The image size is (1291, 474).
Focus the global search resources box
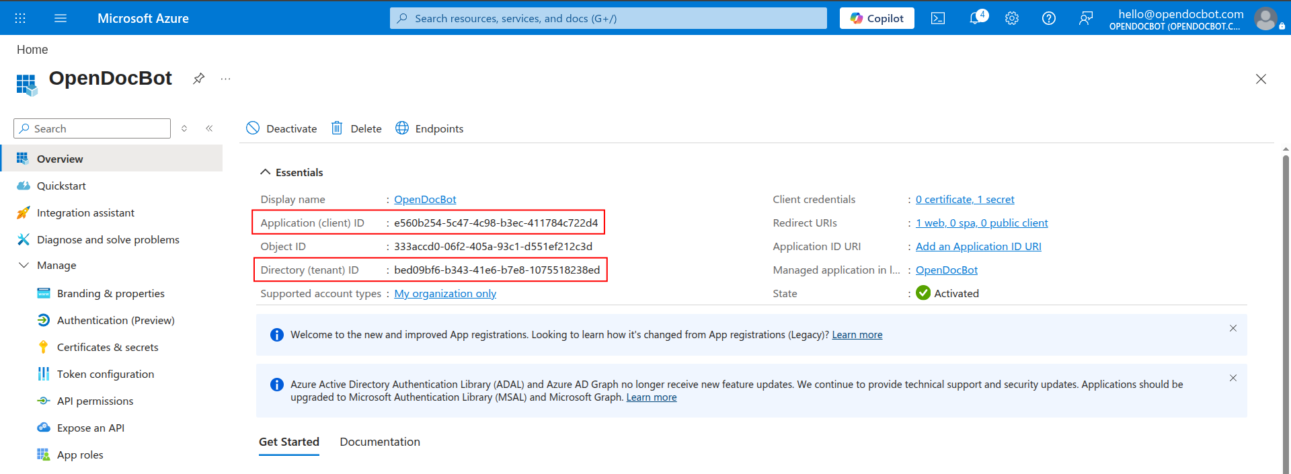pyautogui.click(x=609, y=18)
